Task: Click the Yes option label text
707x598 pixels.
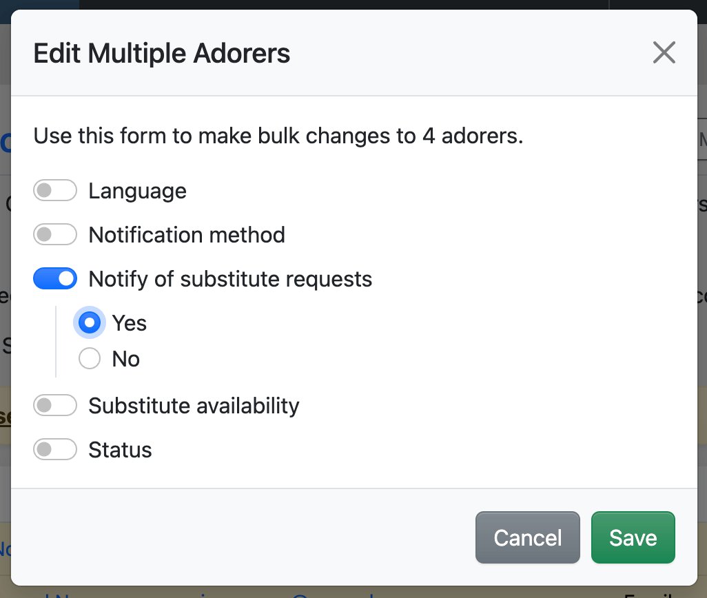Action: pos(130,323)
